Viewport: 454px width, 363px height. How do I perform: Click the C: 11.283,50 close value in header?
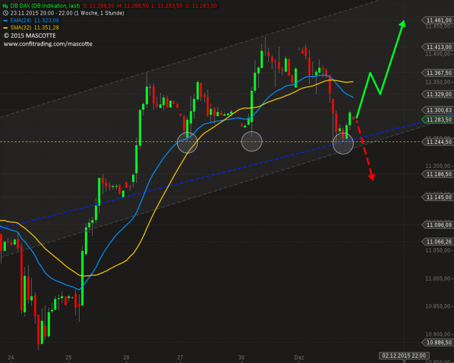(201, 6)
